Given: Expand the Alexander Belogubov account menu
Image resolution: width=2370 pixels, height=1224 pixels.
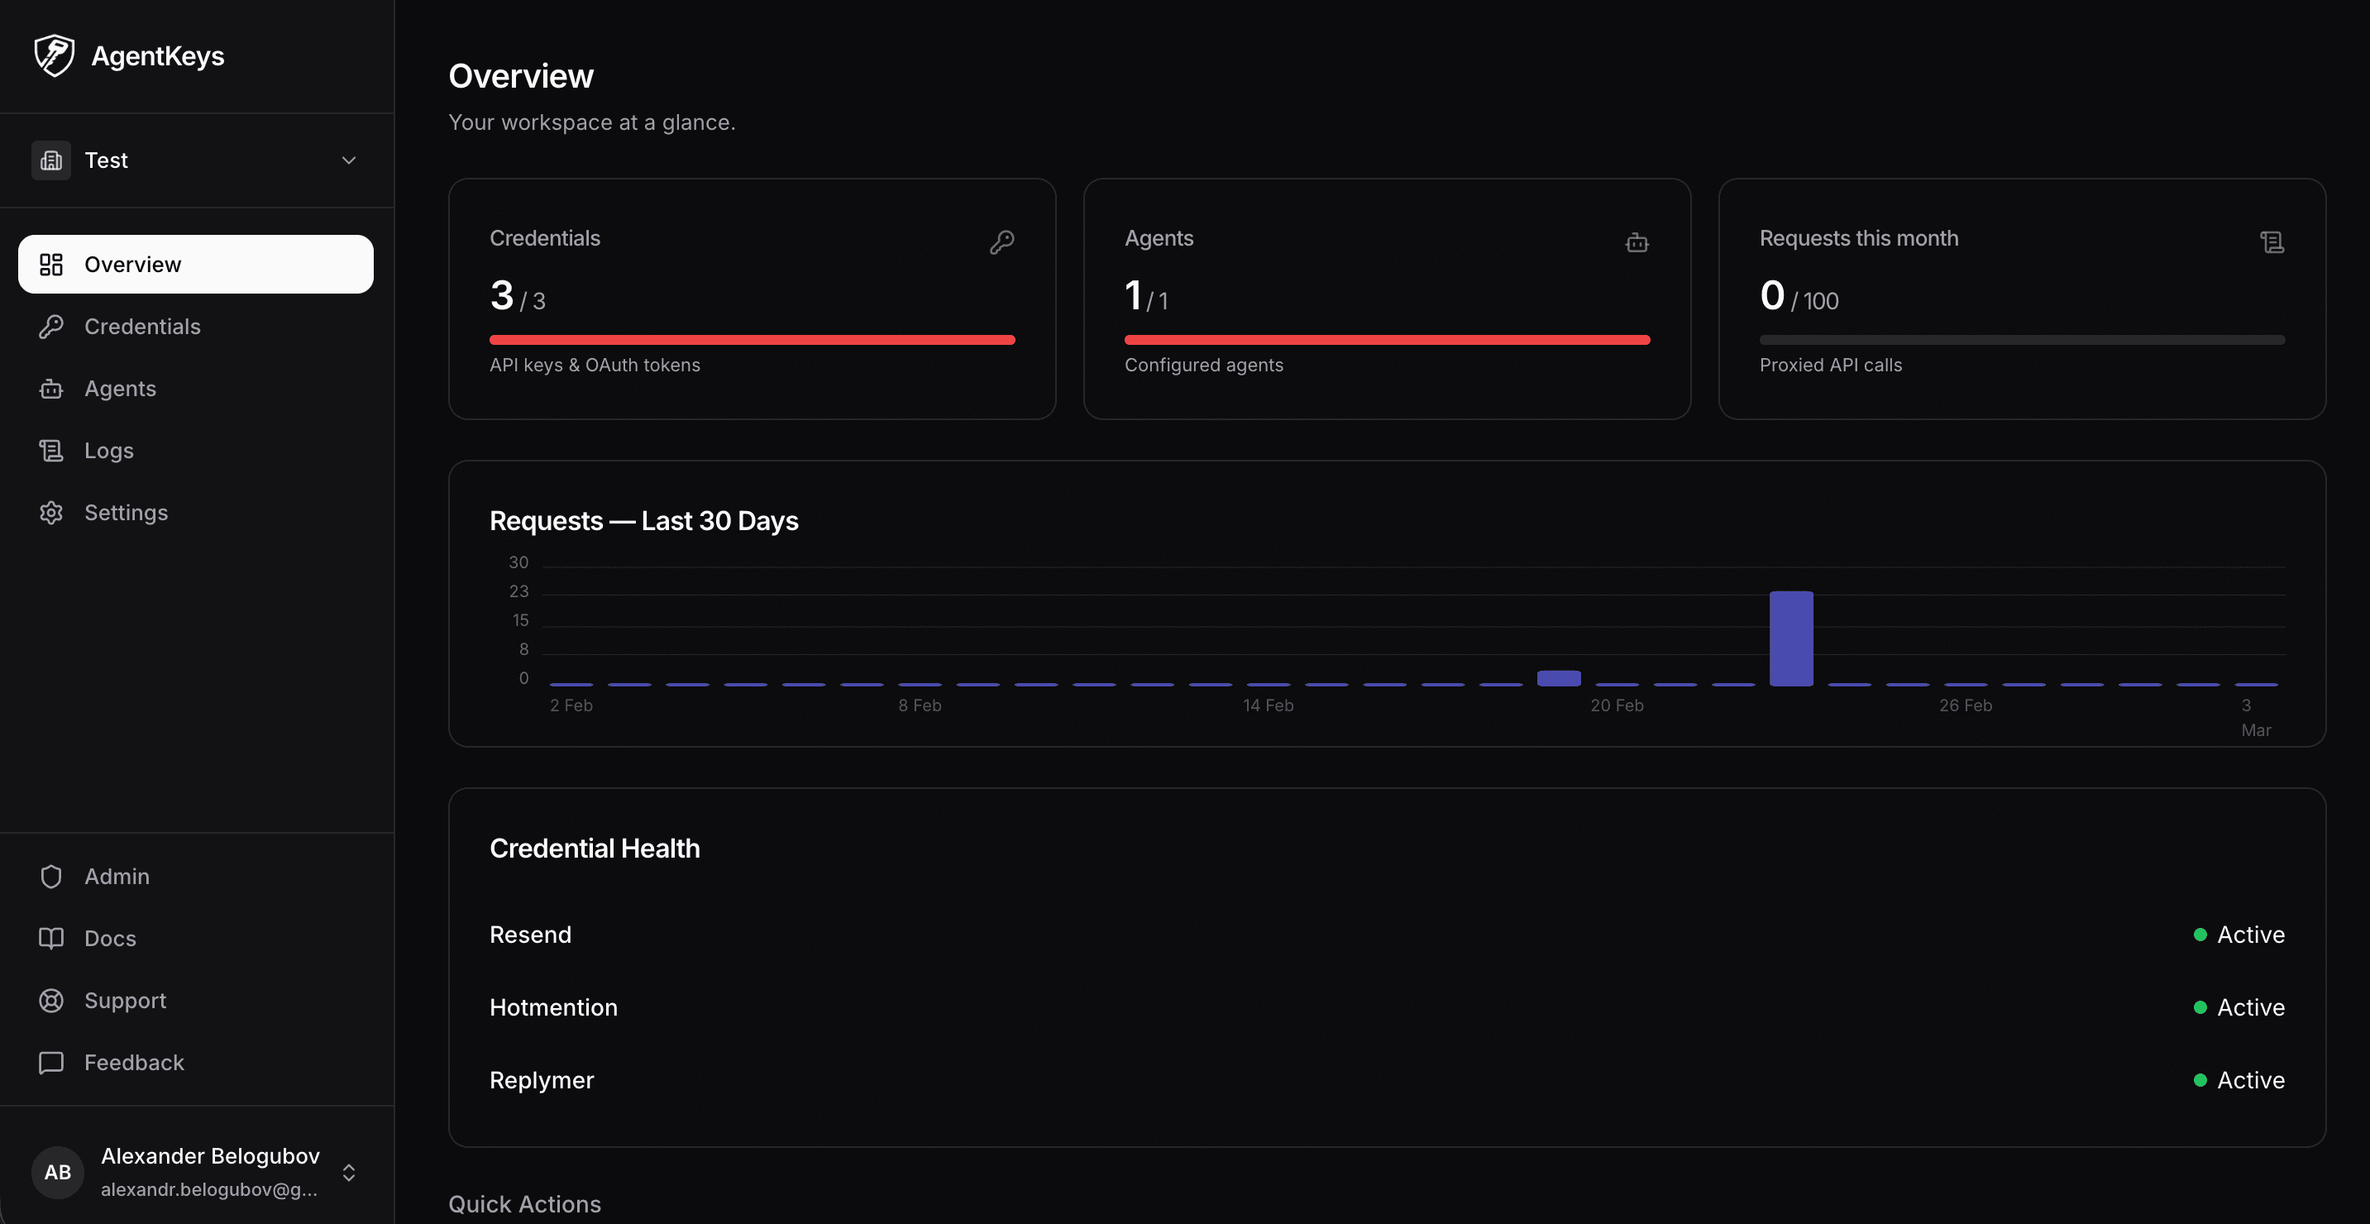Looking at the screenshot, I should (349, 1173).
